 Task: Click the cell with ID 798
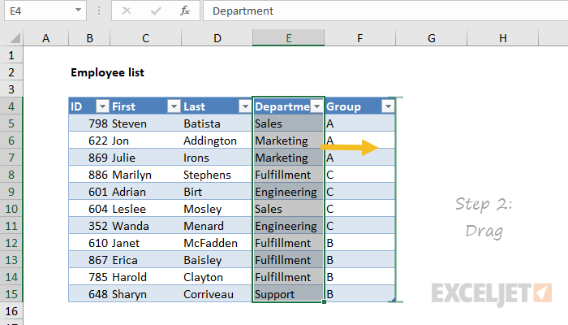(x=89, y=123)
